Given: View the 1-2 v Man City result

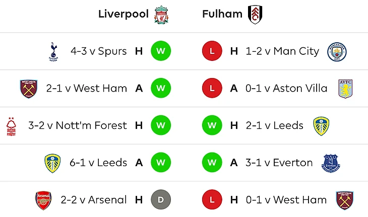Looking at the screenshot, I should point(282,51).
